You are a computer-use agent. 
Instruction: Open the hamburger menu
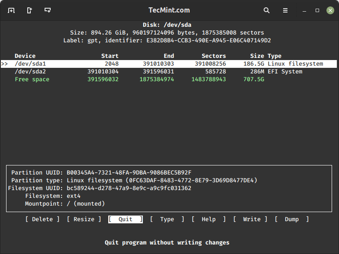pyautogui.click(x=285, y=10)
